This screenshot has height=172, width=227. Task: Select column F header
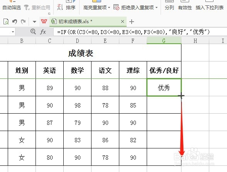coord(133,41)
